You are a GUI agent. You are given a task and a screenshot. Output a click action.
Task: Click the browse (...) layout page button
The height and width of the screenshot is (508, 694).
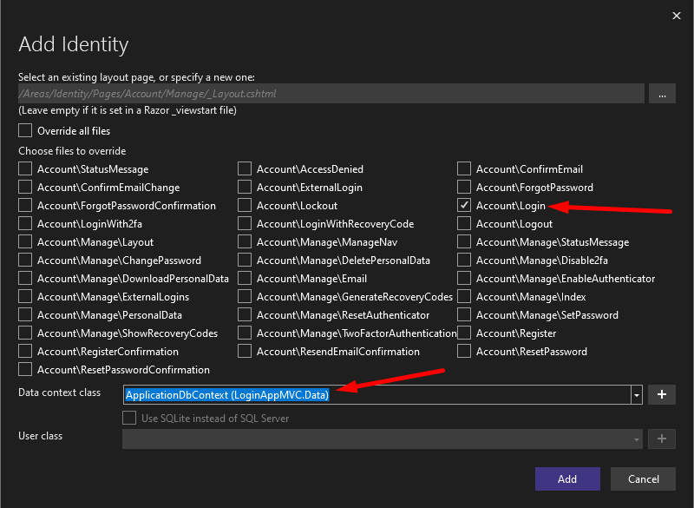coord(662,94)
